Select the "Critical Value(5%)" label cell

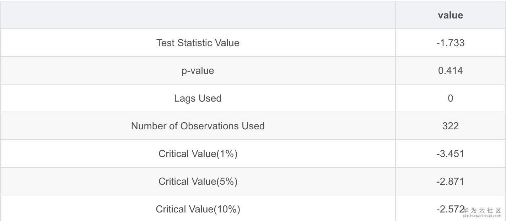198,182
